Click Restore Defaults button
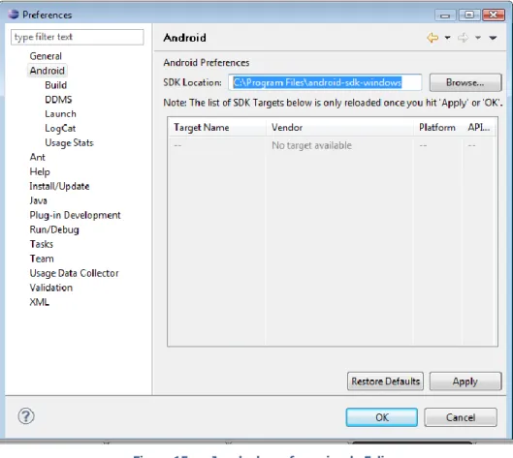This screenshot has height=458, width=513. [x=385, y=382]
